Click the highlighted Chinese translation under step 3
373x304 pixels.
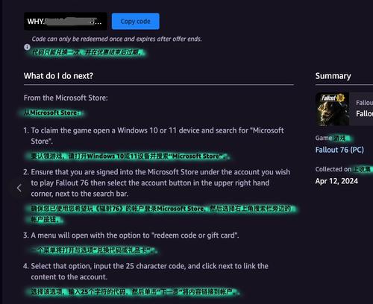(x=93, y=250)
